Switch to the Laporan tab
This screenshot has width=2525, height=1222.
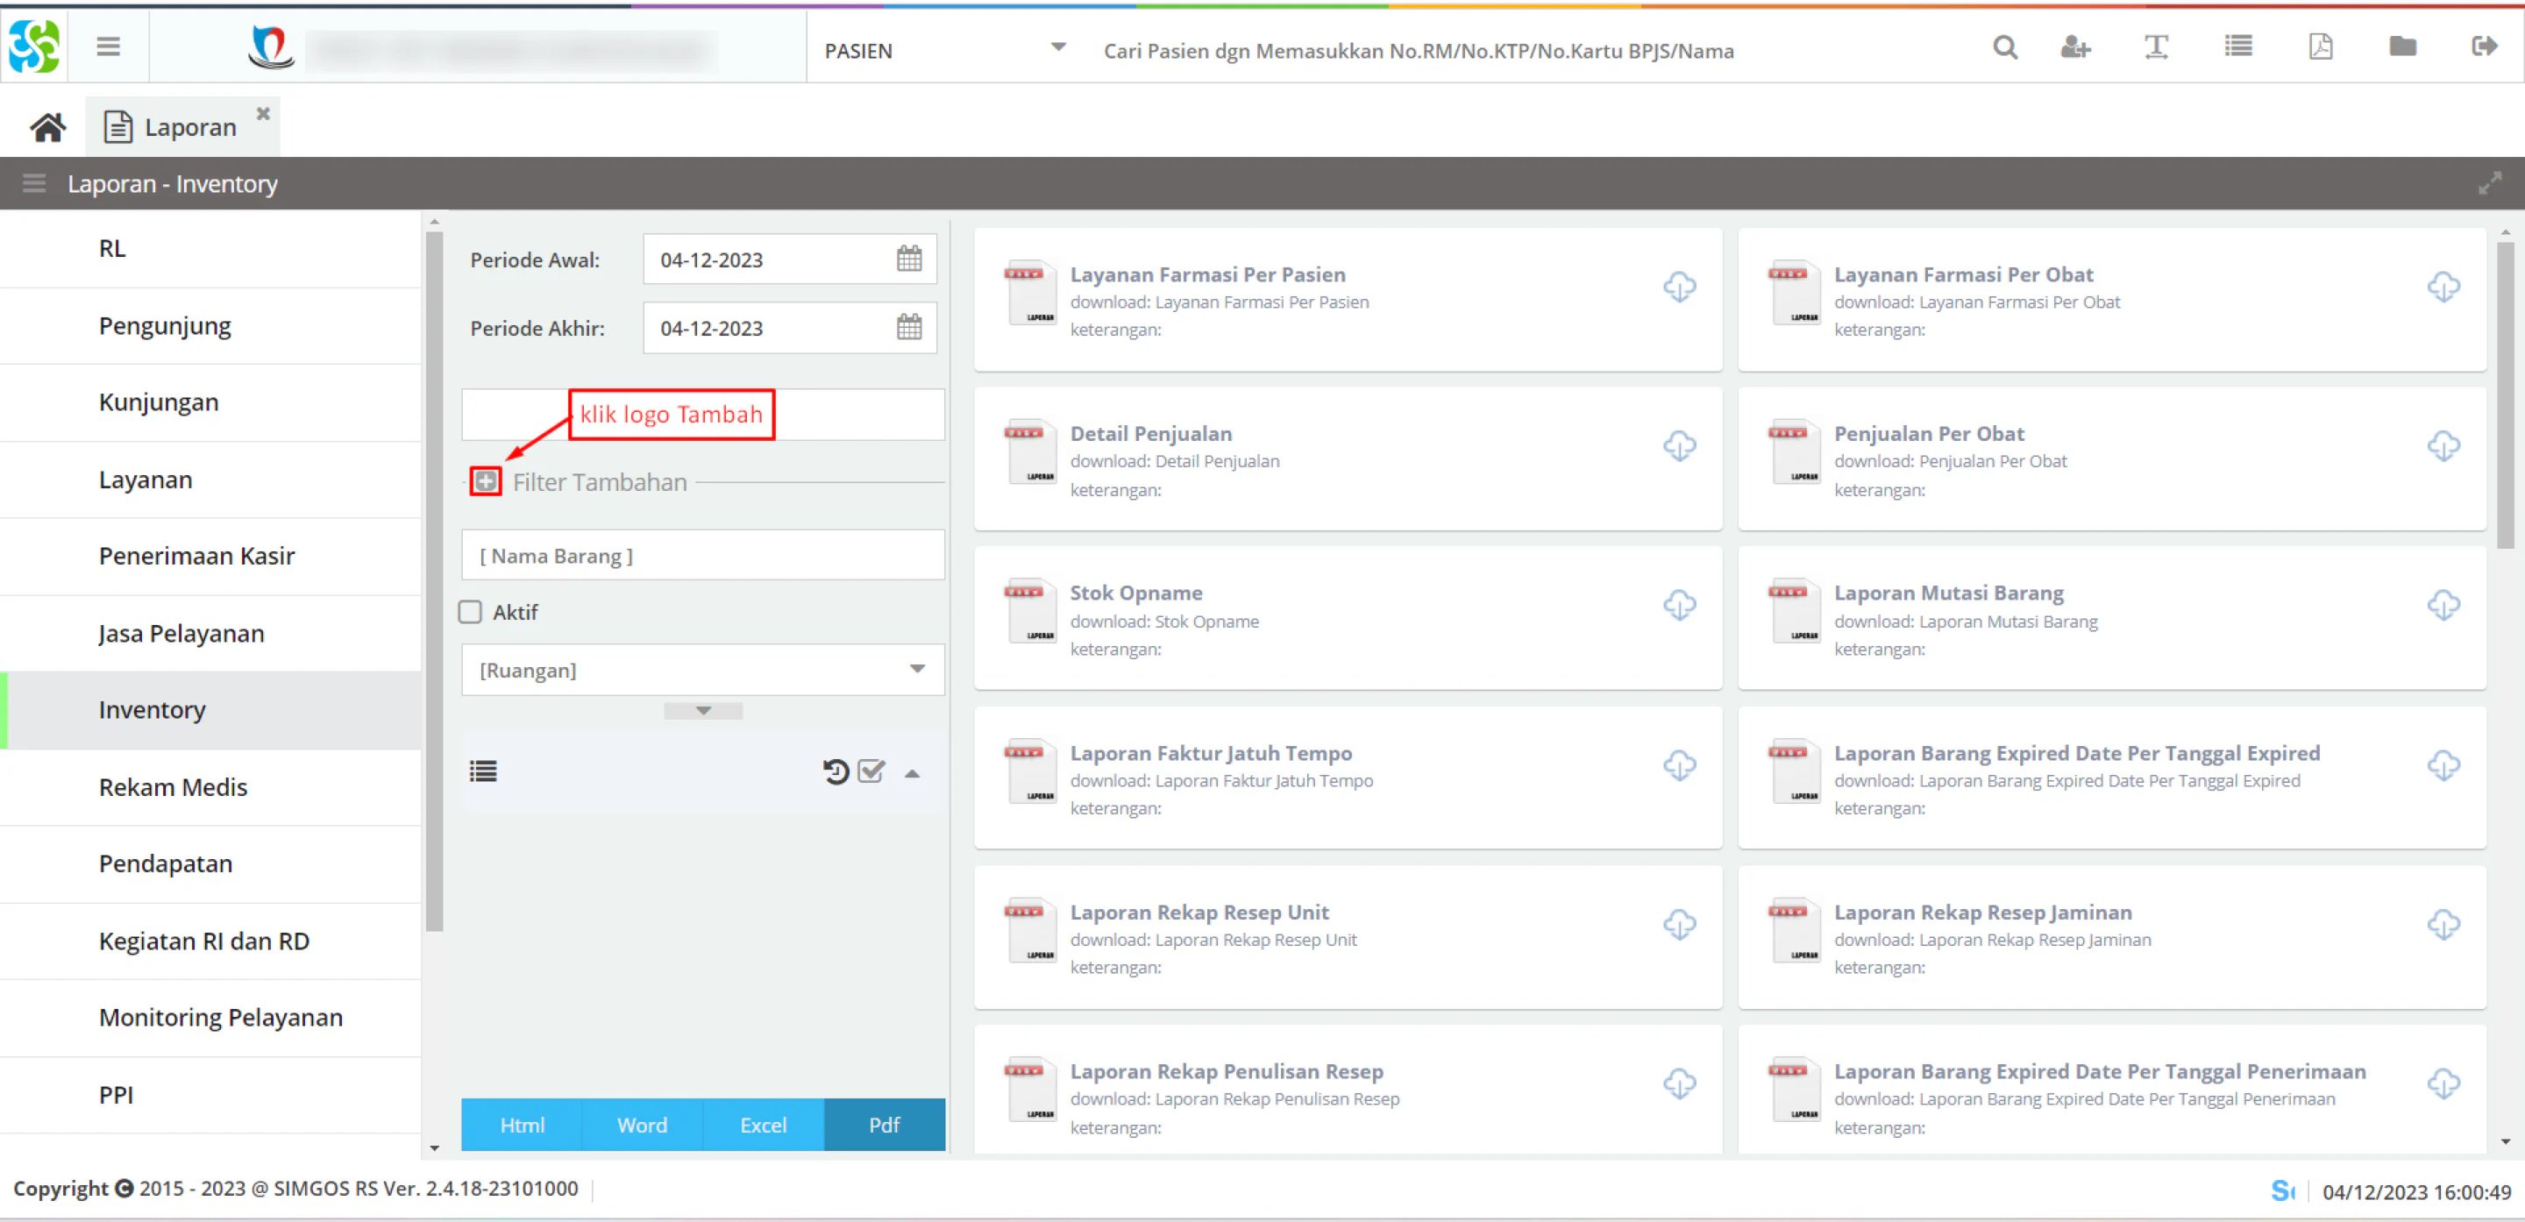182,127
